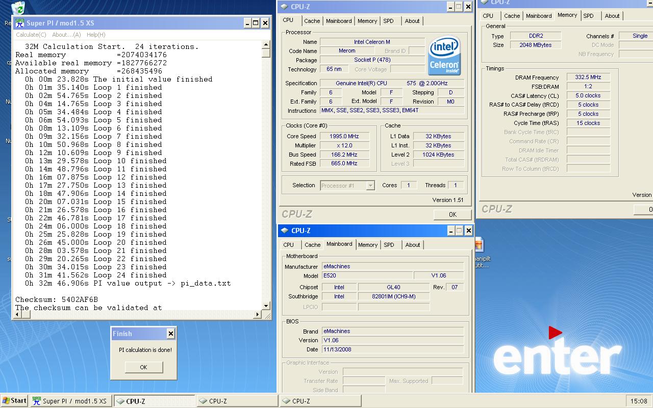The width and height of the screenshot is (653, 408).
Task: Click the Super PI icon in taskbar
Action: click(36, 401)
